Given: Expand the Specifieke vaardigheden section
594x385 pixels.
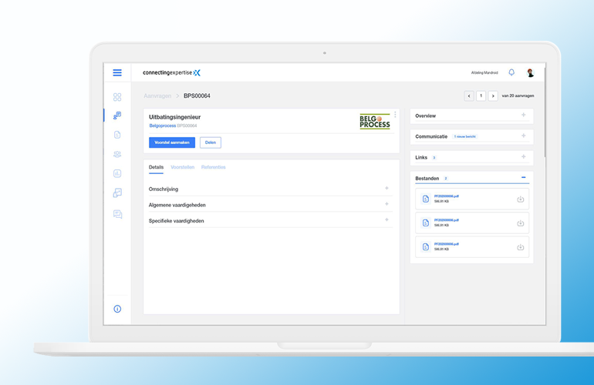Looking at the screenshot, I should [386, 219].
